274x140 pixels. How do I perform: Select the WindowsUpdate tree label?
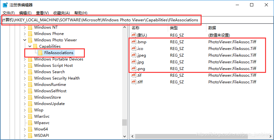click(49, 104)
